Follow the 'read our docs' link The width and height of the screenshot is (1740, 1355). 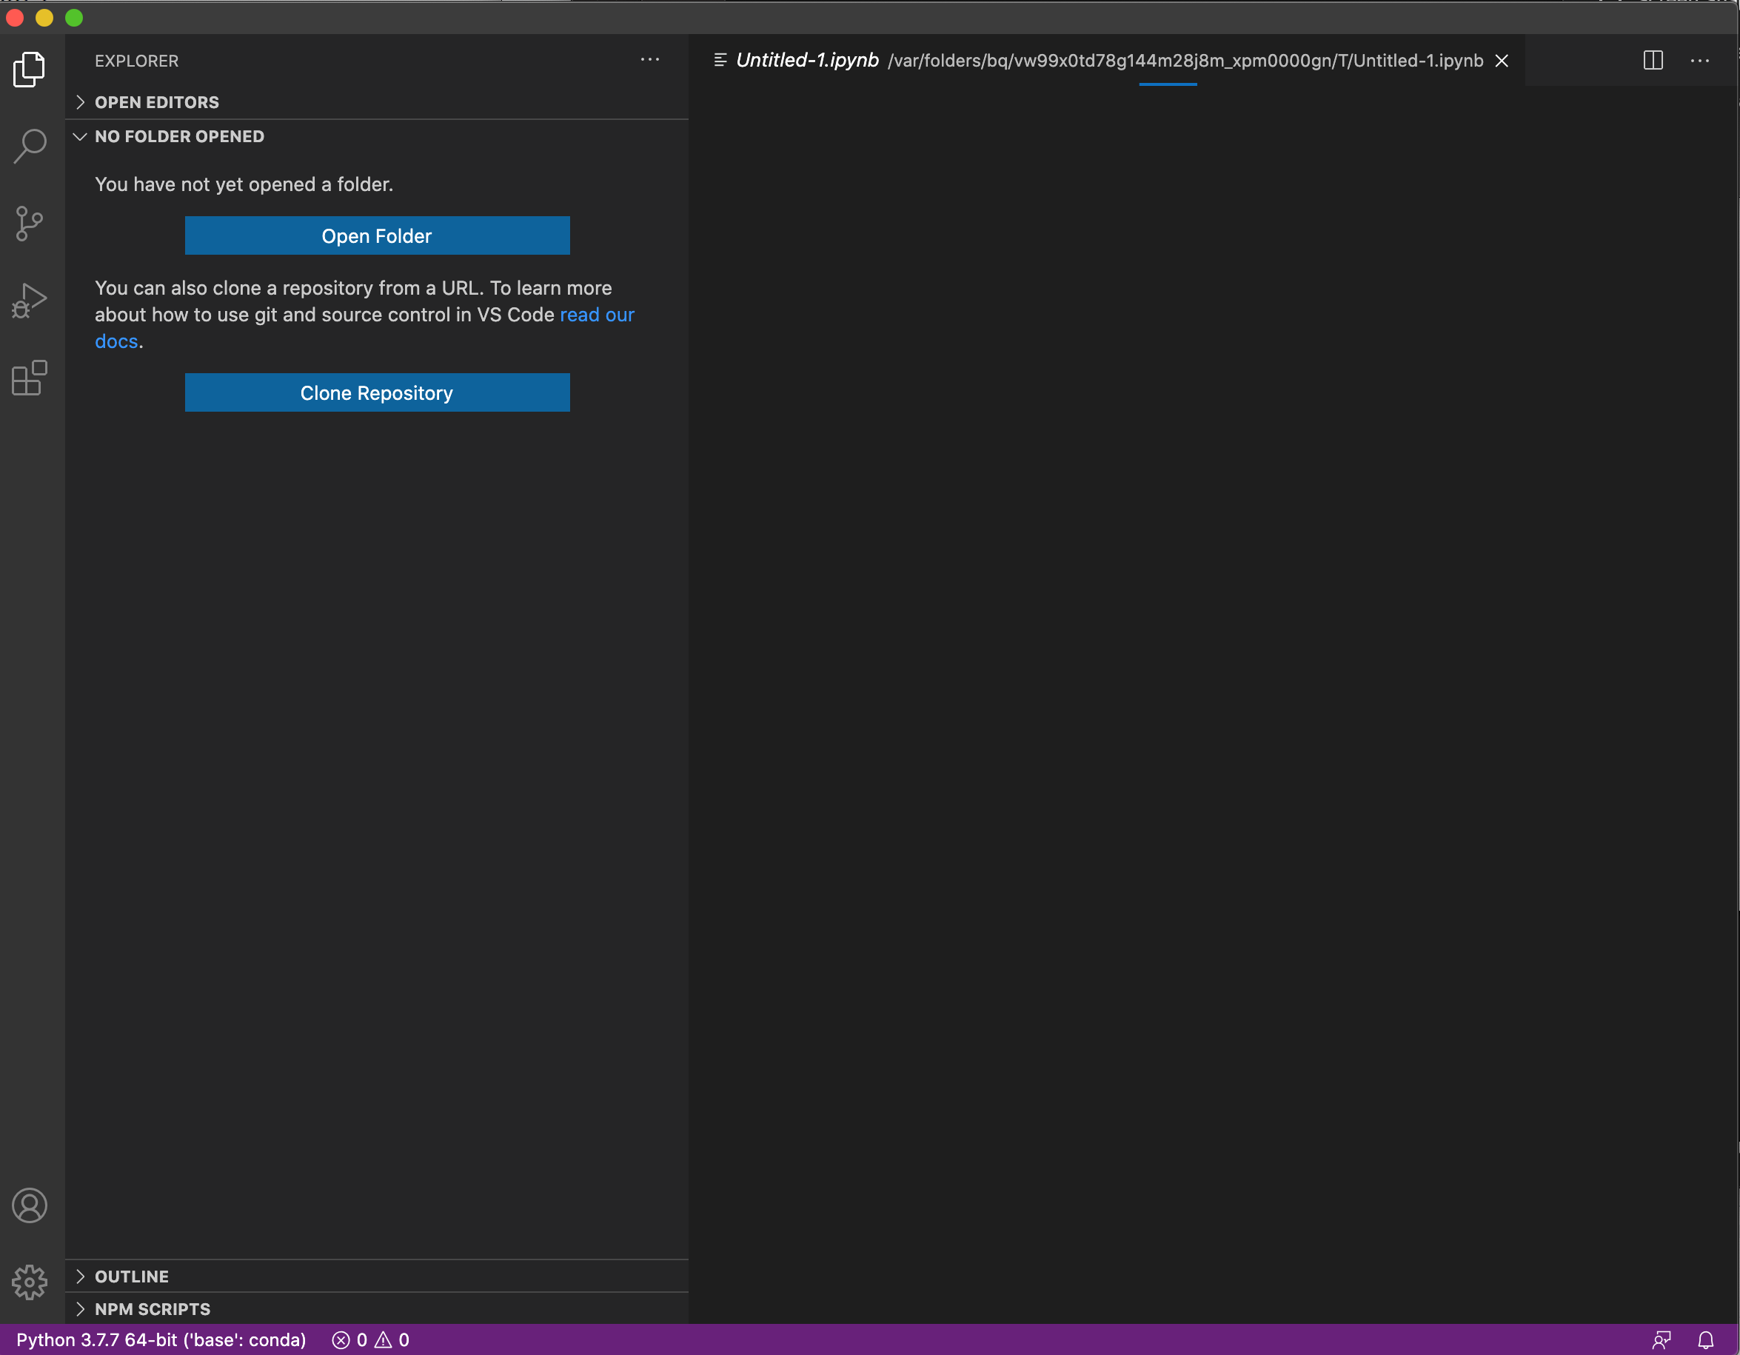click(598, 315)
